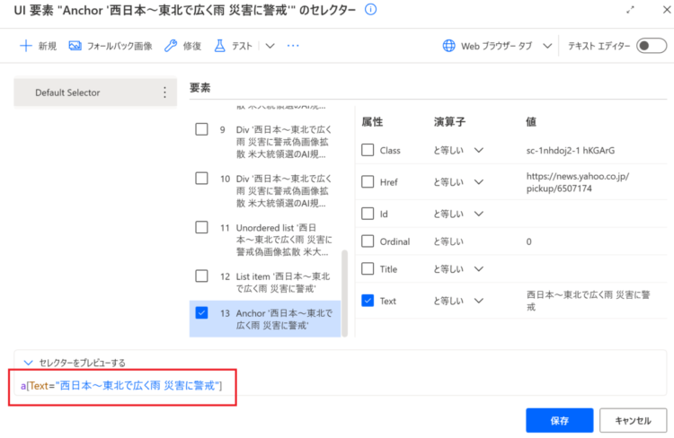Click the 修復 wrench icon
The height and width of the screenshot is (438, 674).
coord(171,46)
